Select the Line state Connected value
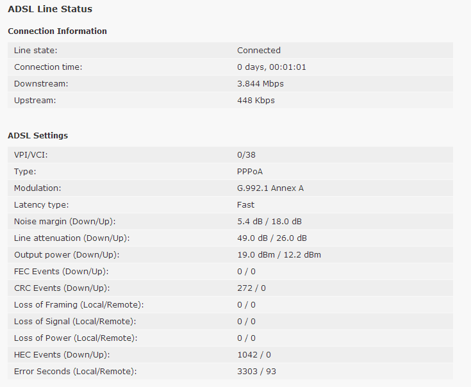The image size is (471, 387). [x=259, y=51]
